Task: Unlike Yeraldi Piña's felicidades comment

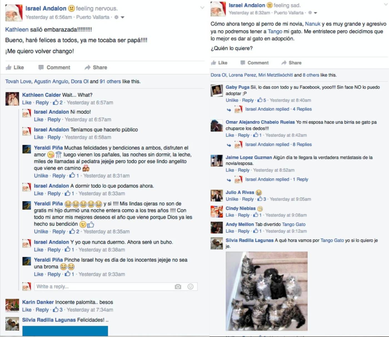Action: [x=41, y=176]
